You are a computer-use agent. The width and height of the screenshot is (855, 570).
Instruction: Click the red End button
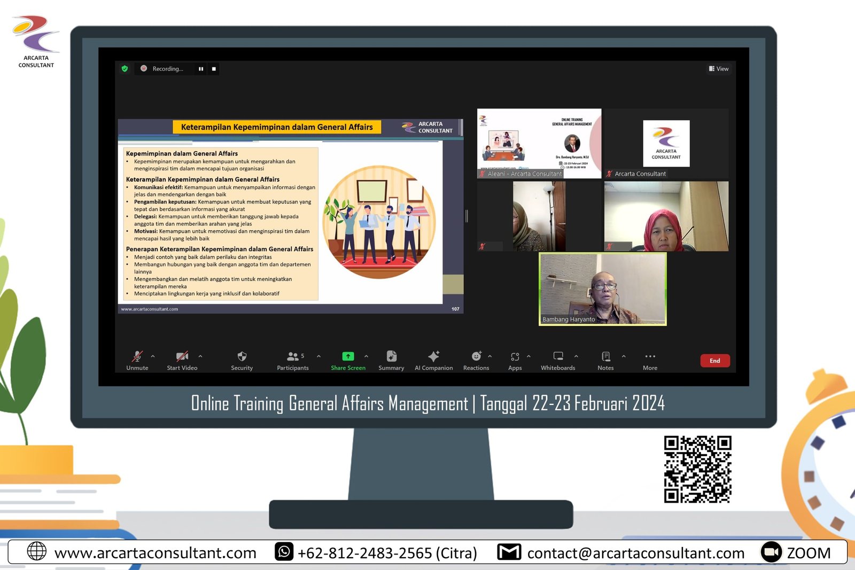714,361
